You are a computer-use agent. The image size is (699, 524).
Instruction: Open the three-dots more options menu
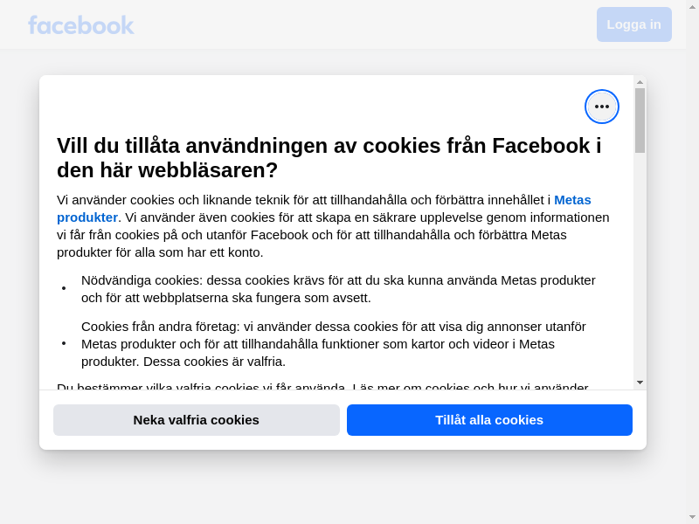[601, 107]
